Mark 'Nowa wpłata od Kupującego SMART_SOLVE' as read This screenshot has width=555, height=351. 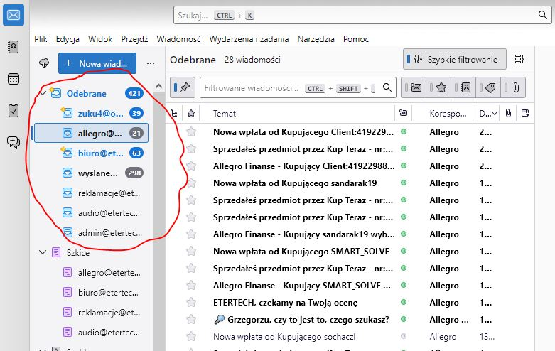tap(403, 252)
